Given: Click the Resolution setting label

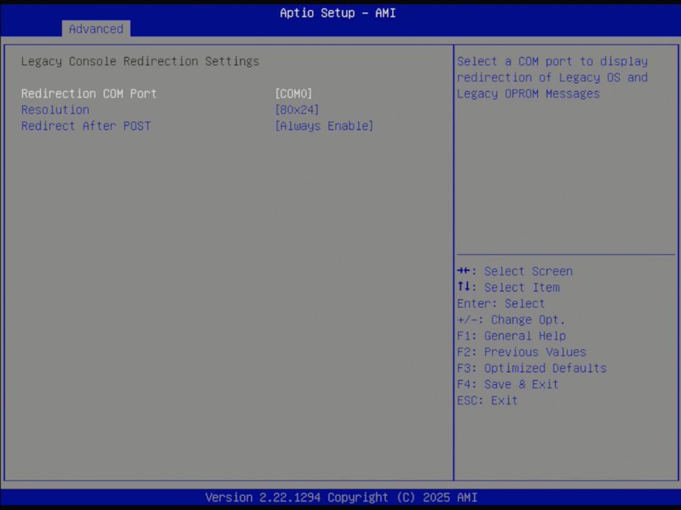Looking at the screenshot, I should coord(55,109).
